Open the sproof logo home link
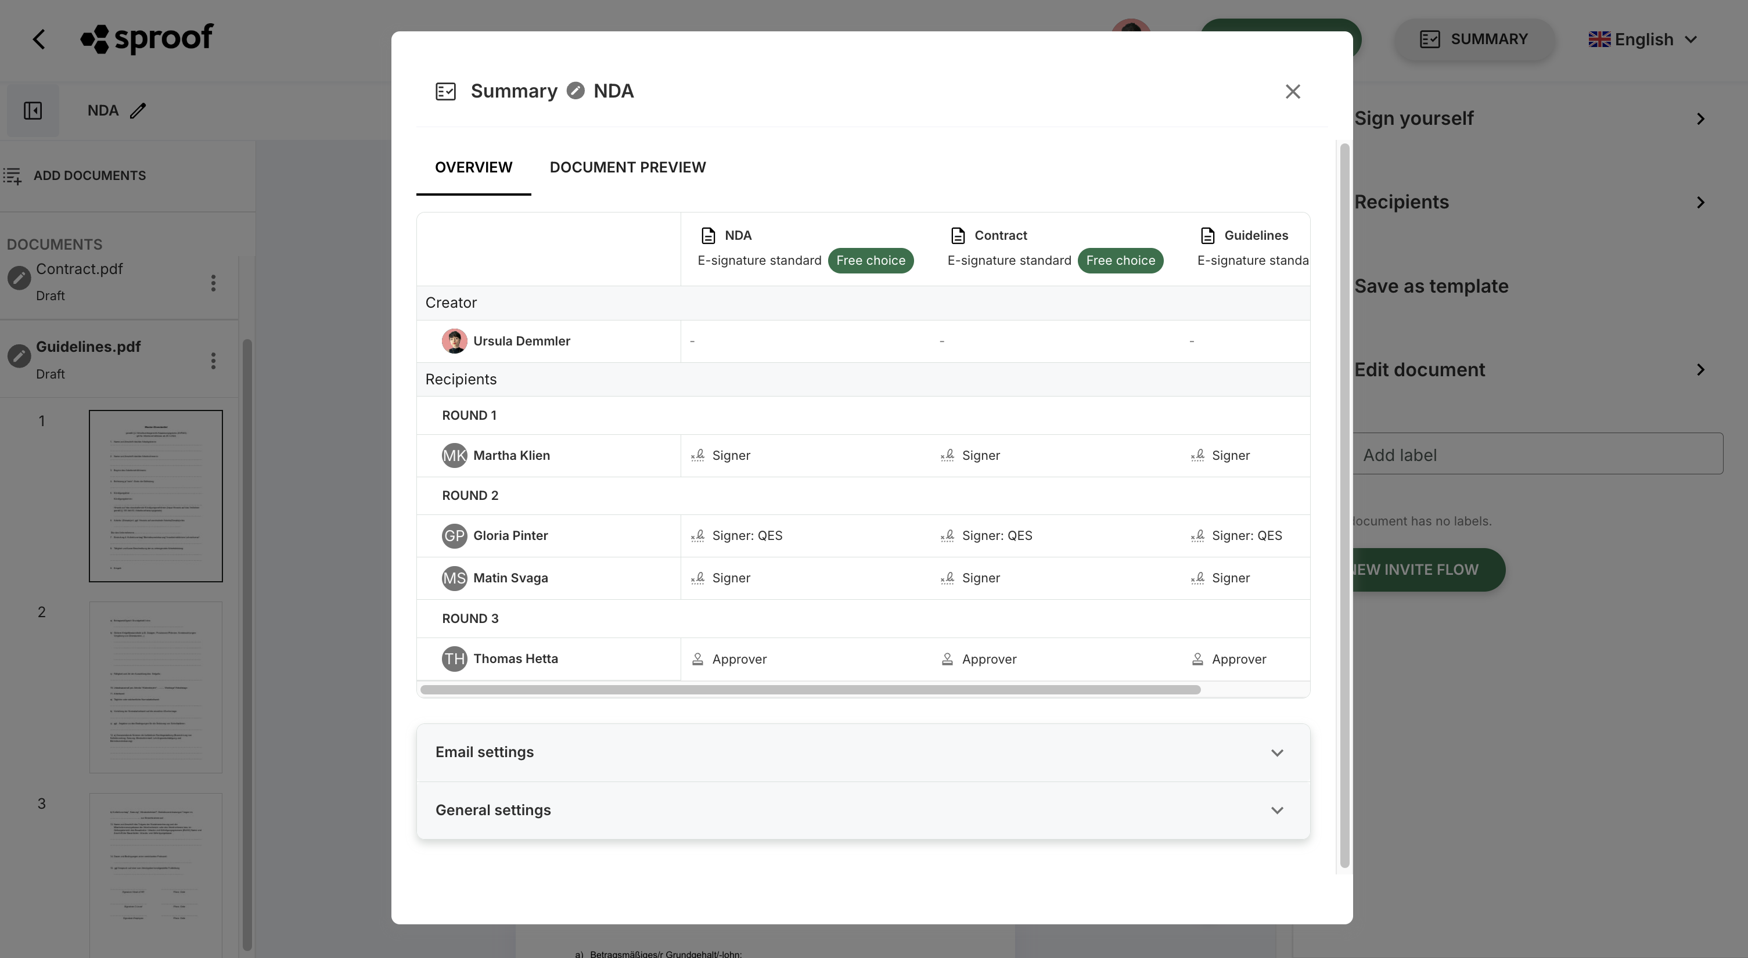The image size is (1748, 958). point(148,39)
